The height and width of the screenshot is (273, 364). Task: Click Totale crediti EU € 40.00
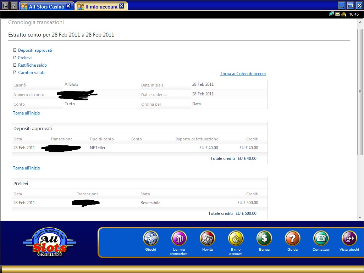[x=233, y=158]
